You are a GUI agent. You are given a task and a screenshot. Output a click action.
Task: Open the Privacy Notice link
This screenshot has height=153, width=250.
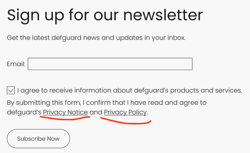pos(65,112)
